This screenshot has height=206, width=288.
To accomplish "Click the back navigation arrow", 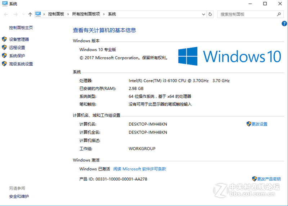I will (x=6, y=14).
